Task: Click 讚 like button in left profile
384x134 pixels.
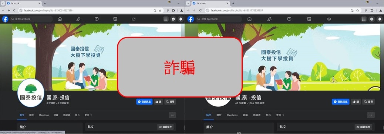Action: click(158, 102)
